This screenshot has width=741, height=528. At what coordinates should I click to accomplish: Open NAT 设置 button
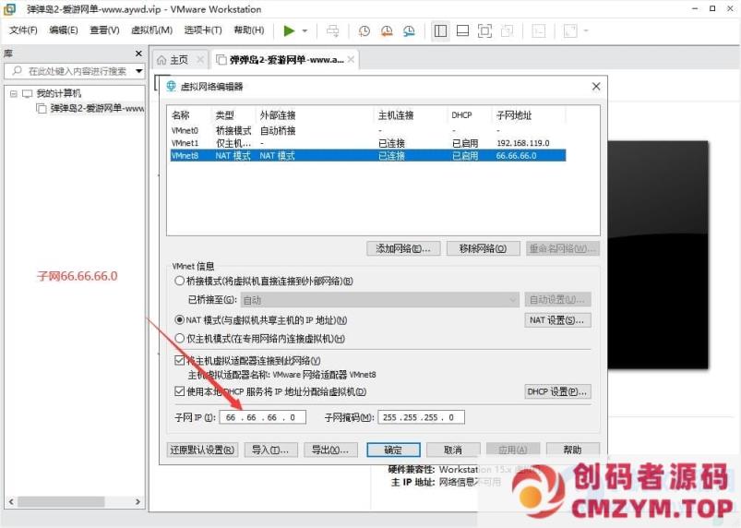[x=557, y=320]
